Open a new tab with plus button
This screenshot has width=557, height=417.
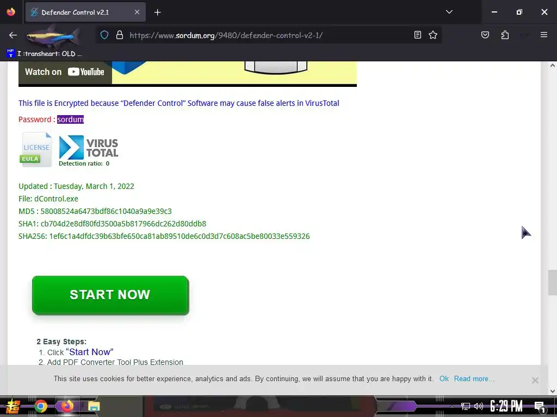pos(157,12)
